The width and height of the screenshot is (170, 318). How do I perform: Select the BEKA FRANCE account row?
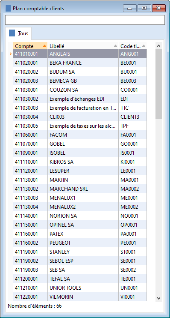tap(80, 63)
